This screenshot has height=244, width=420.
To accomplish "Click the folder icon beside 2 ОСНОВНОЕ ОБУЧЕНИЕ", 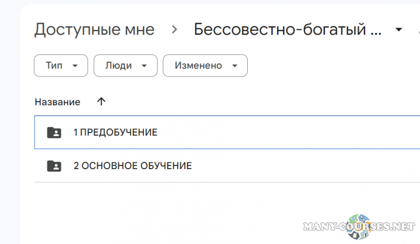I will (x=54, y=166).
